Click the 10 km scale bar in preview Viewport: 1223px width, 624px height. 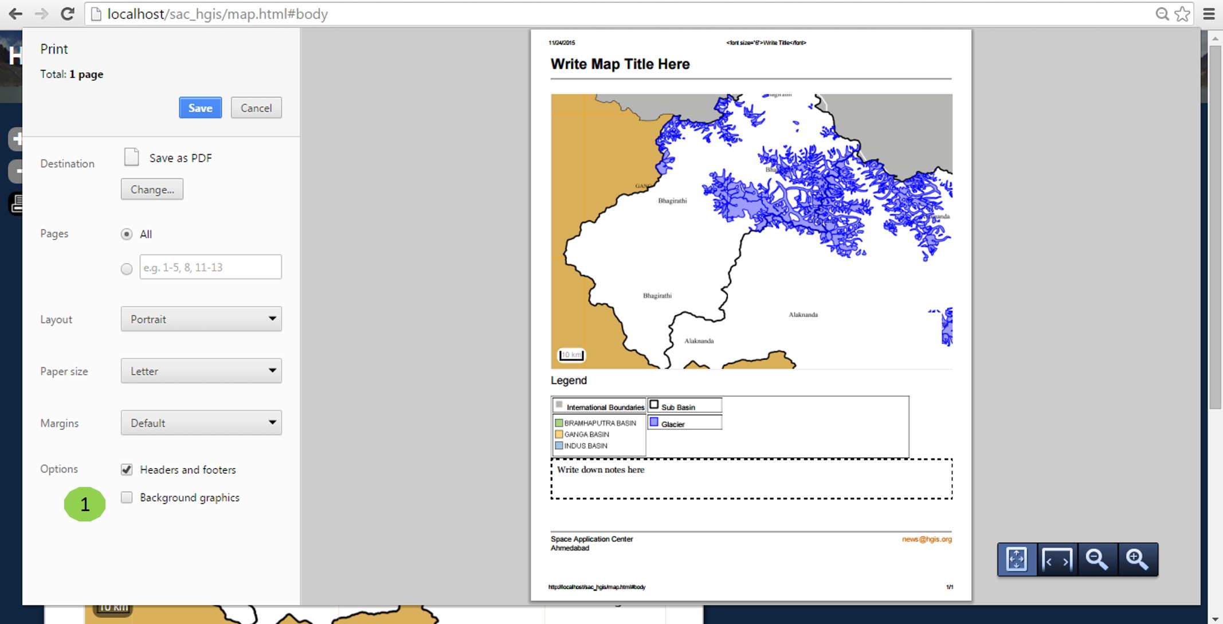click(571, 355)
